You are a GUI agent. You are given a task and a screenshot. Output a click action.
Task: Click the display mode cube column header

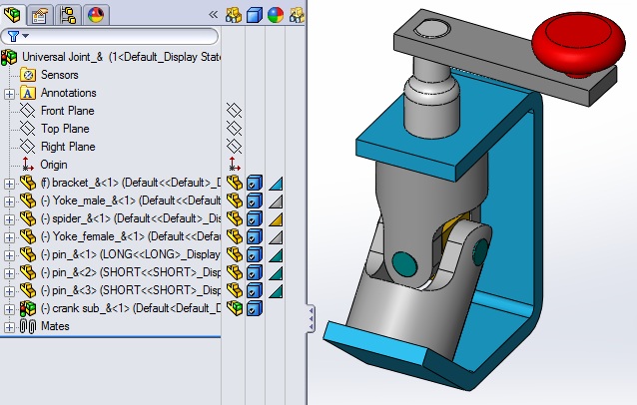[255, 15]
